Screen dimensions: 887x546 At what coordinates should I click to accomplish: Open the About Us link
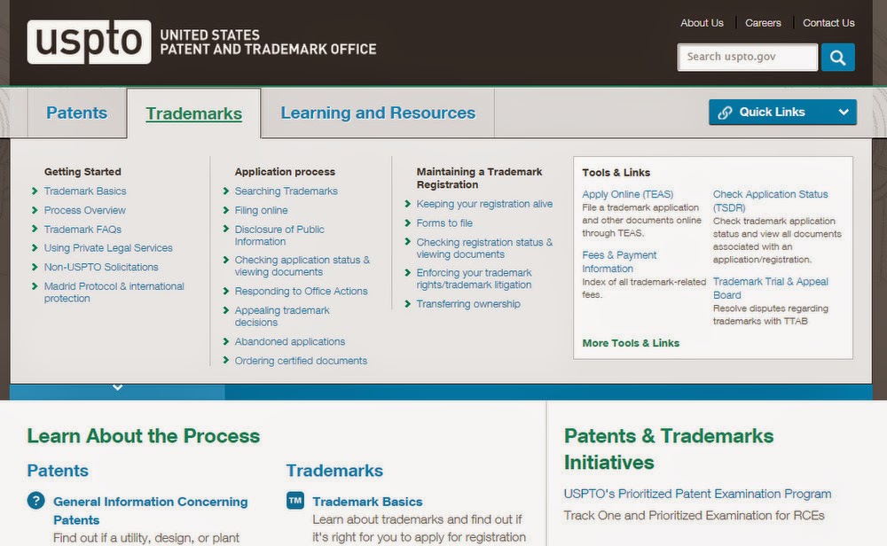coord(702,23)
